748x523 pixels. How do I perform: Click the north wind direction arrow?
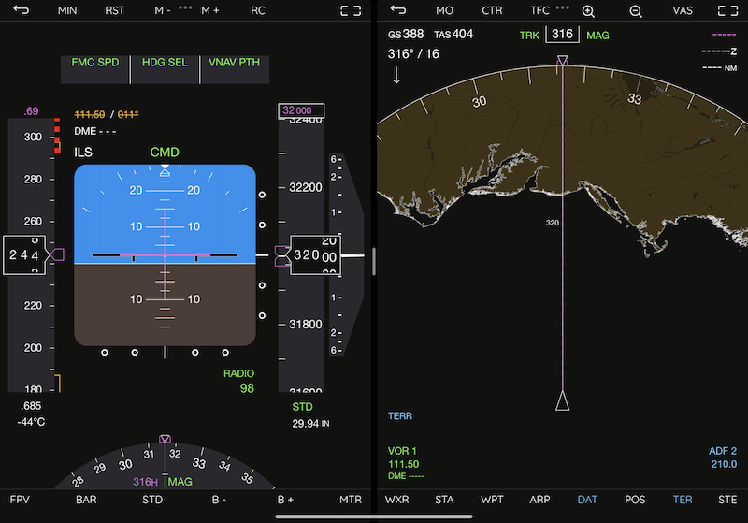(396, 76)
